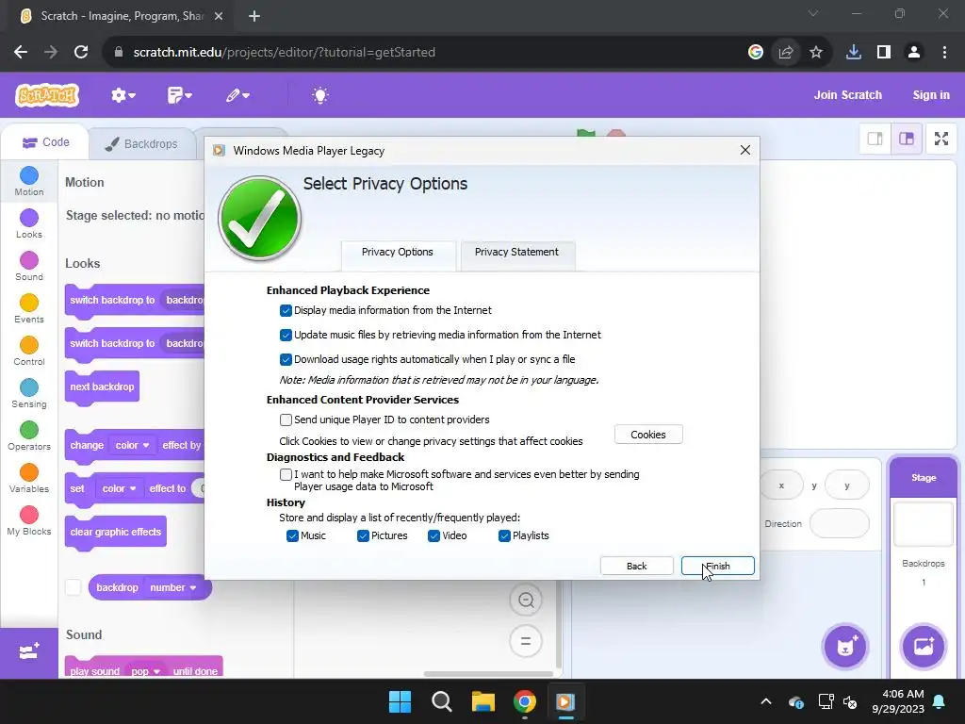Screen dimensions: 965x724
Task: Open color dropdown in change effect block
Action: click(x=132, y=445)
